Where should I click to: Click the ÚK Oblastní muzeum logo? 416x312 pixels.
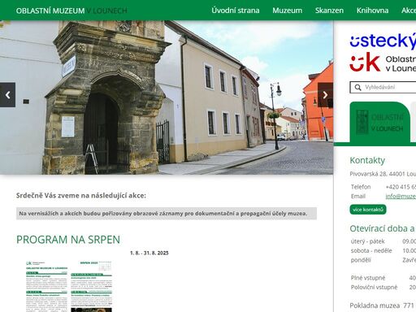tap(383, 63)
